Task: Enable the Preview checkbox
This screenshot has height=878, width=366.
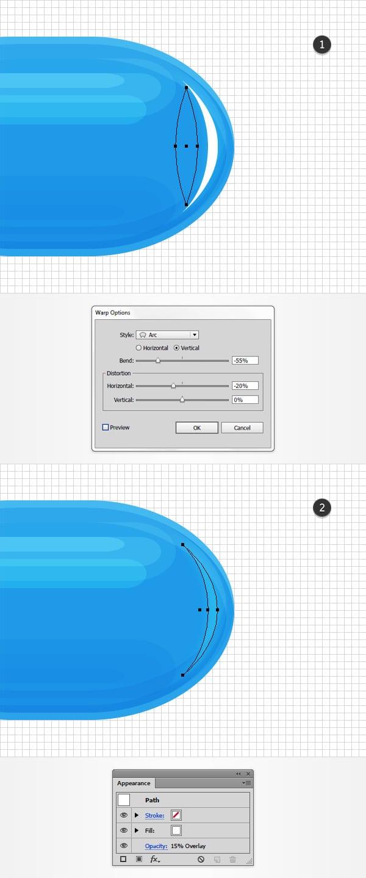Action: (x=106, y=428)
